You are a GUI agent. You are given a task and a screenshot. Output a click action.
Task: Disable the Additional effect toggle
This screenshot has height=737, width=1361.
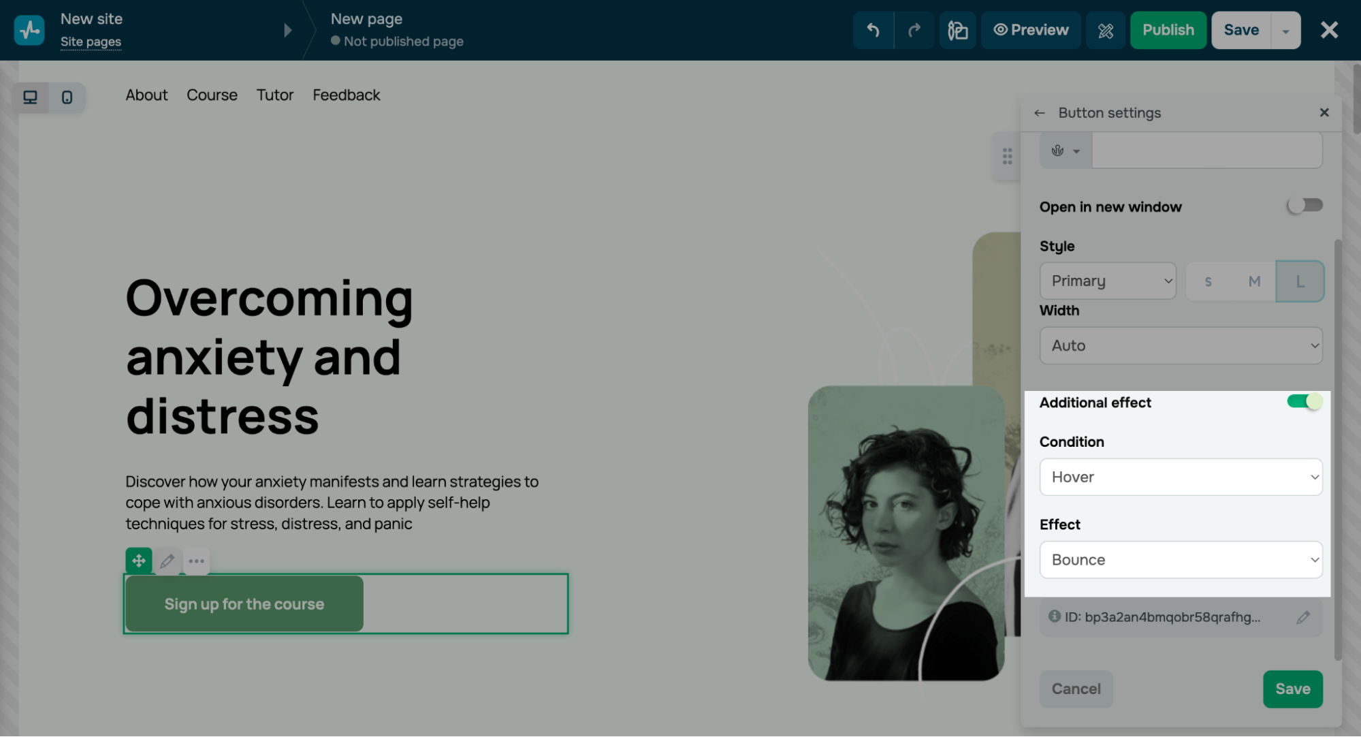(x=1304, y=402)
